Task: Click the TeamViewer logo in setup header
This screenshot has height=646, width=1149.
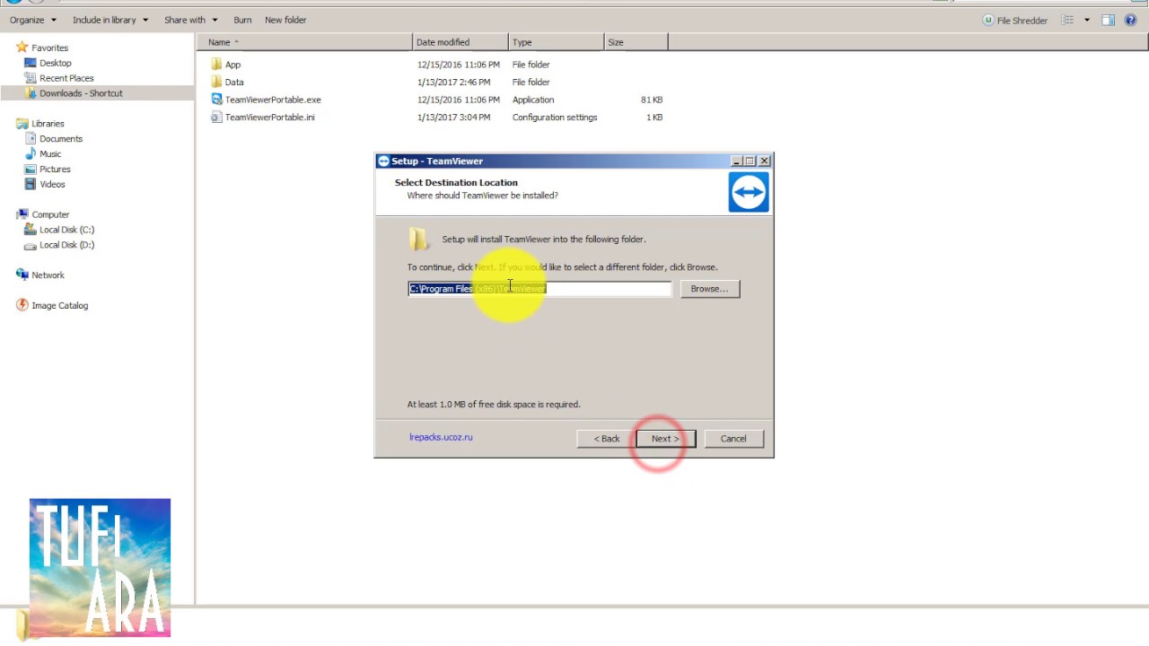Action: [x=749, y=192]
